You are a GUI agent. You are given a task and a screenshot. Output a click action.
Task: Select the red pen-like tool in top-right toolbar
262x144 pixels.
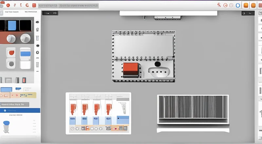point(219,5)
